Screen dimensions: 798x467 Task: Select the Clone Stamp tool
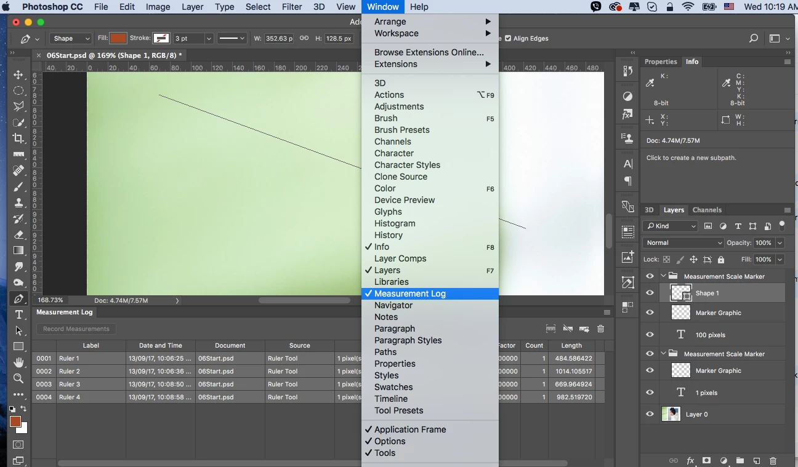(18, 202)
